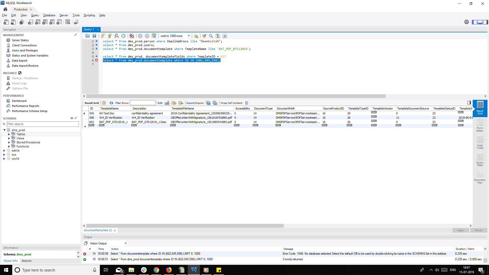Import records from file icon
Screen dimensions: 489x275
point(215,103)
